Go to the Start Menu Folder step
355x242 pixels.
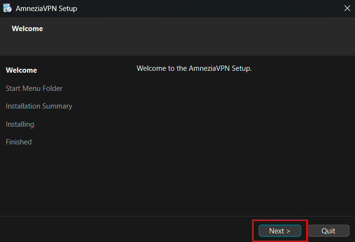(x=34, y=88)
